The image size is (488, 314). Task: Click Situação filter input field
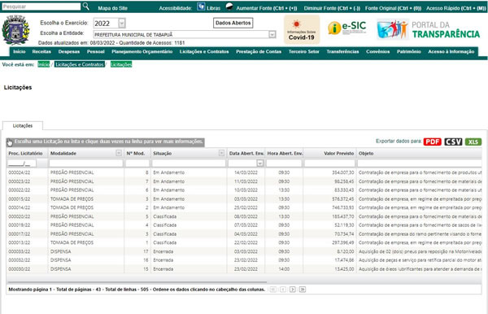pos(189,164)
